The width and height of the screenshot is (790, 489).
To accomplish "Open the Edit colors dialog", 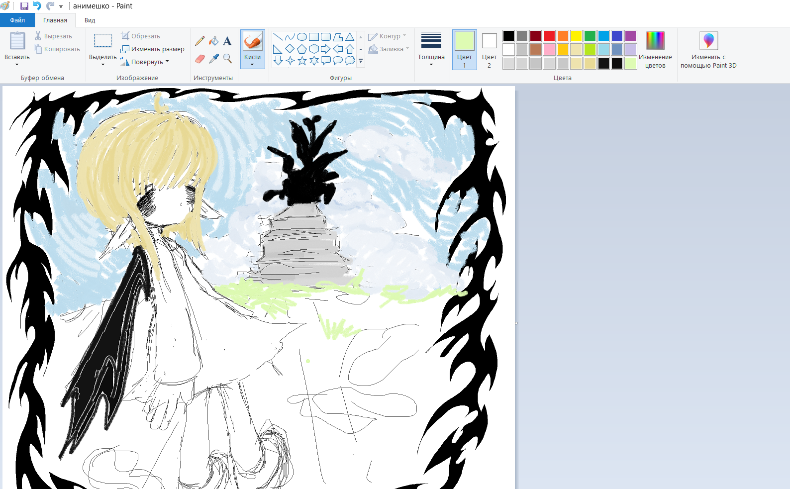I will coord(655,50).
